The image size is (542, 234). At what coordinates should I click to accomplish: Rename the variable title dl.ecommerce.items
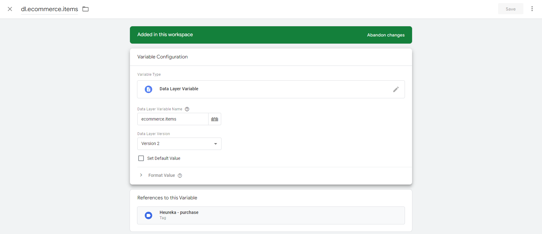(49, 9)
